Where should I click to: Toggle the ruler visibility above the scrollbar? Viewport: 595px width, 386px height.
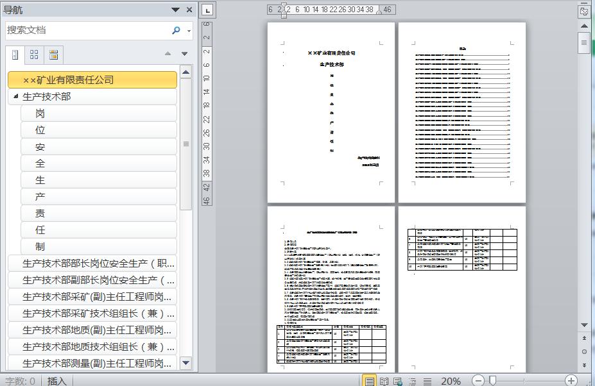[584, 12]
